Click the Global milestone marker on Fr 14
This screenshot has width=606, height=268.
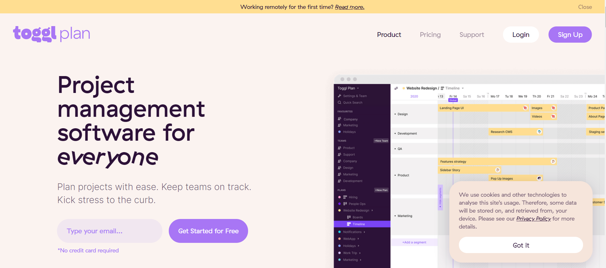pyautogui.click(x=453, y=100)
